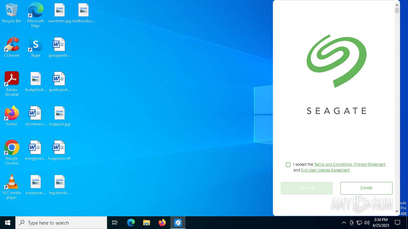
Task: Open CCleaner desktop shortcut
Action: click(x=12, y=48)
